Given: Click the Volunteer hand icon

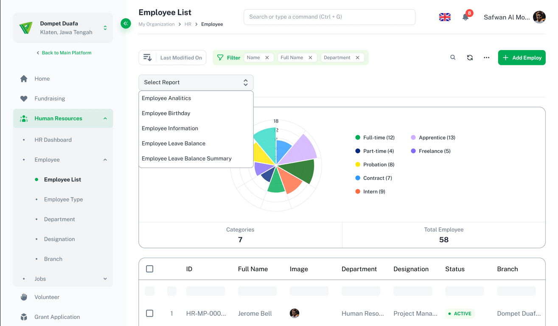Looking at the screenshot, I should pos(24,297).
